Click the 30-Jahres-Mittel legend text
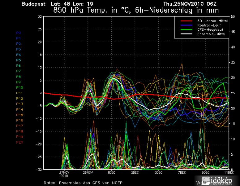 click(x=212, y=21)
